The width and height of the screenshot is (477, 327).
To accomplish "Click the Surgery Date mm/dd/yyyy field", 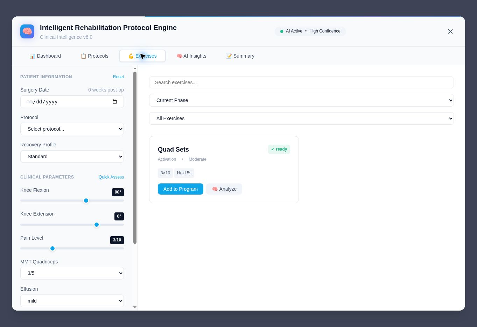I will [72, 102].
